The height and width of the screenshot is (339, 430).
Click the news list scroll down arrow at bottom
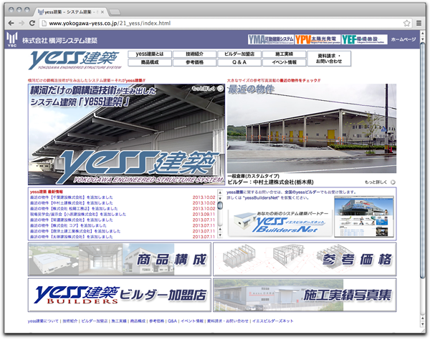220,235
